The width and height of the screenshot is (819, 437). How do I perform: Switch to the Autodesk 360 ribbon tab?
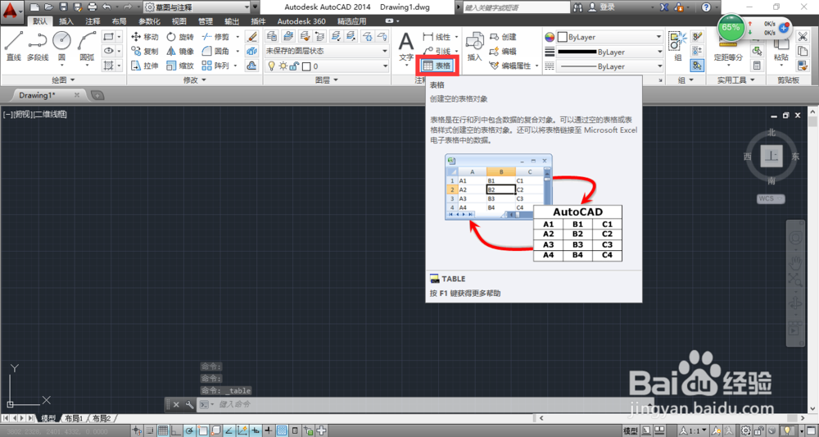(x=301, y=21)
